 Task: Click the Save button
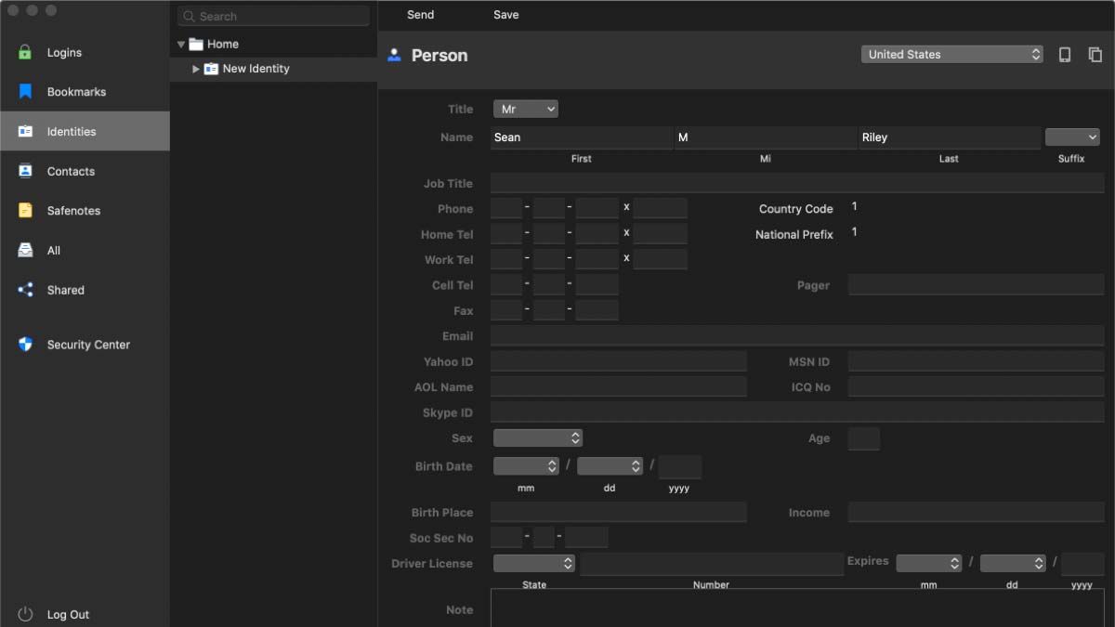pos(505,15)
